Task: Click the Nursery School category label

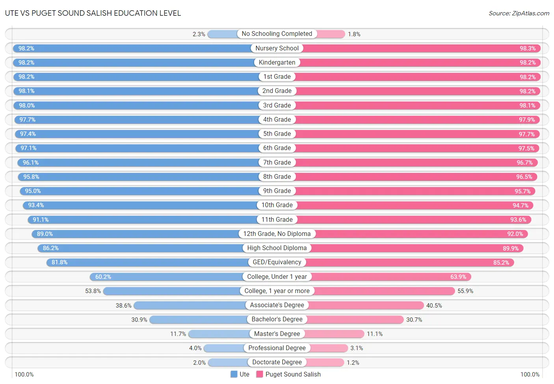Action: coord(277,48)
